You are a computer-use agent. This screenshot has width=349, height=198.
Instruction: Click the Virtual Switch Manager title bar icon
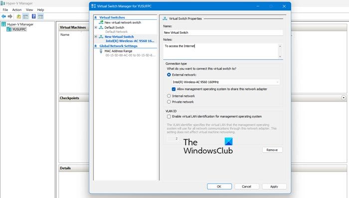(x=94, y=6)
